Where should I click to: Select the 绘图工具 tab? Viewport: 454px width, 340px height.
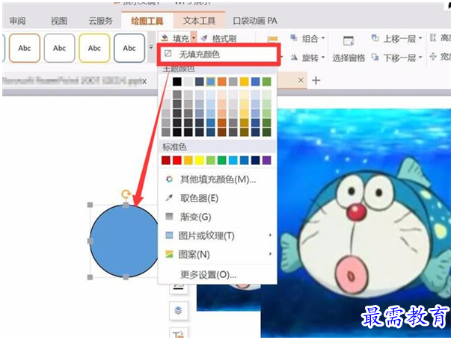coord(147,21)
